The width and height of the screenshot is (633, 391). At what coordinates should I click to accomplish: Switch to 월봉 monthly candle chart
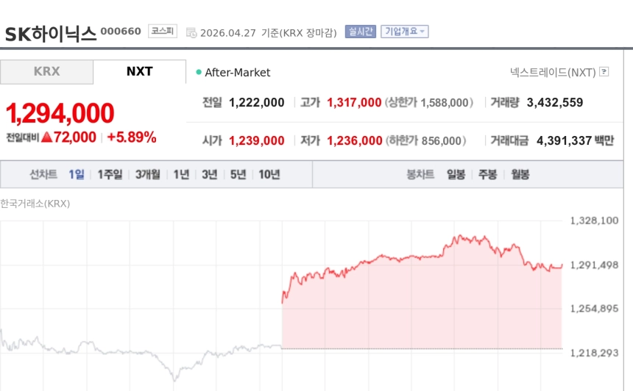point(520,175)
